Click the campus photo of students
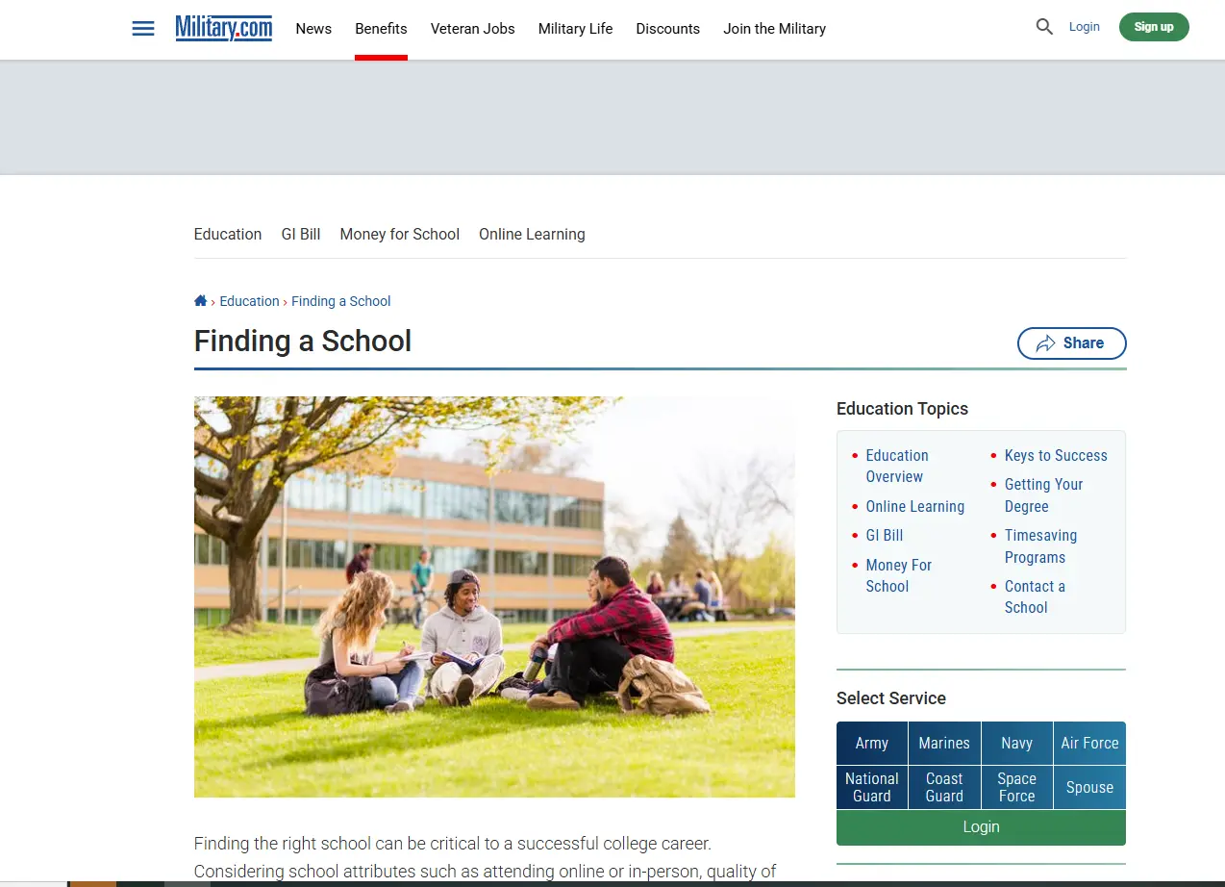 pos(494,596)
